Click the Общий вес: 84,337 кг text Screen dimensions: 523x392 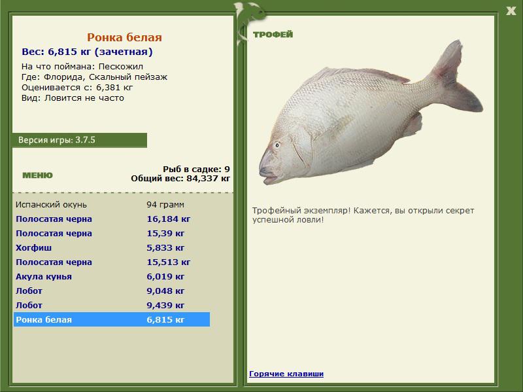click(x=180, y=178)
